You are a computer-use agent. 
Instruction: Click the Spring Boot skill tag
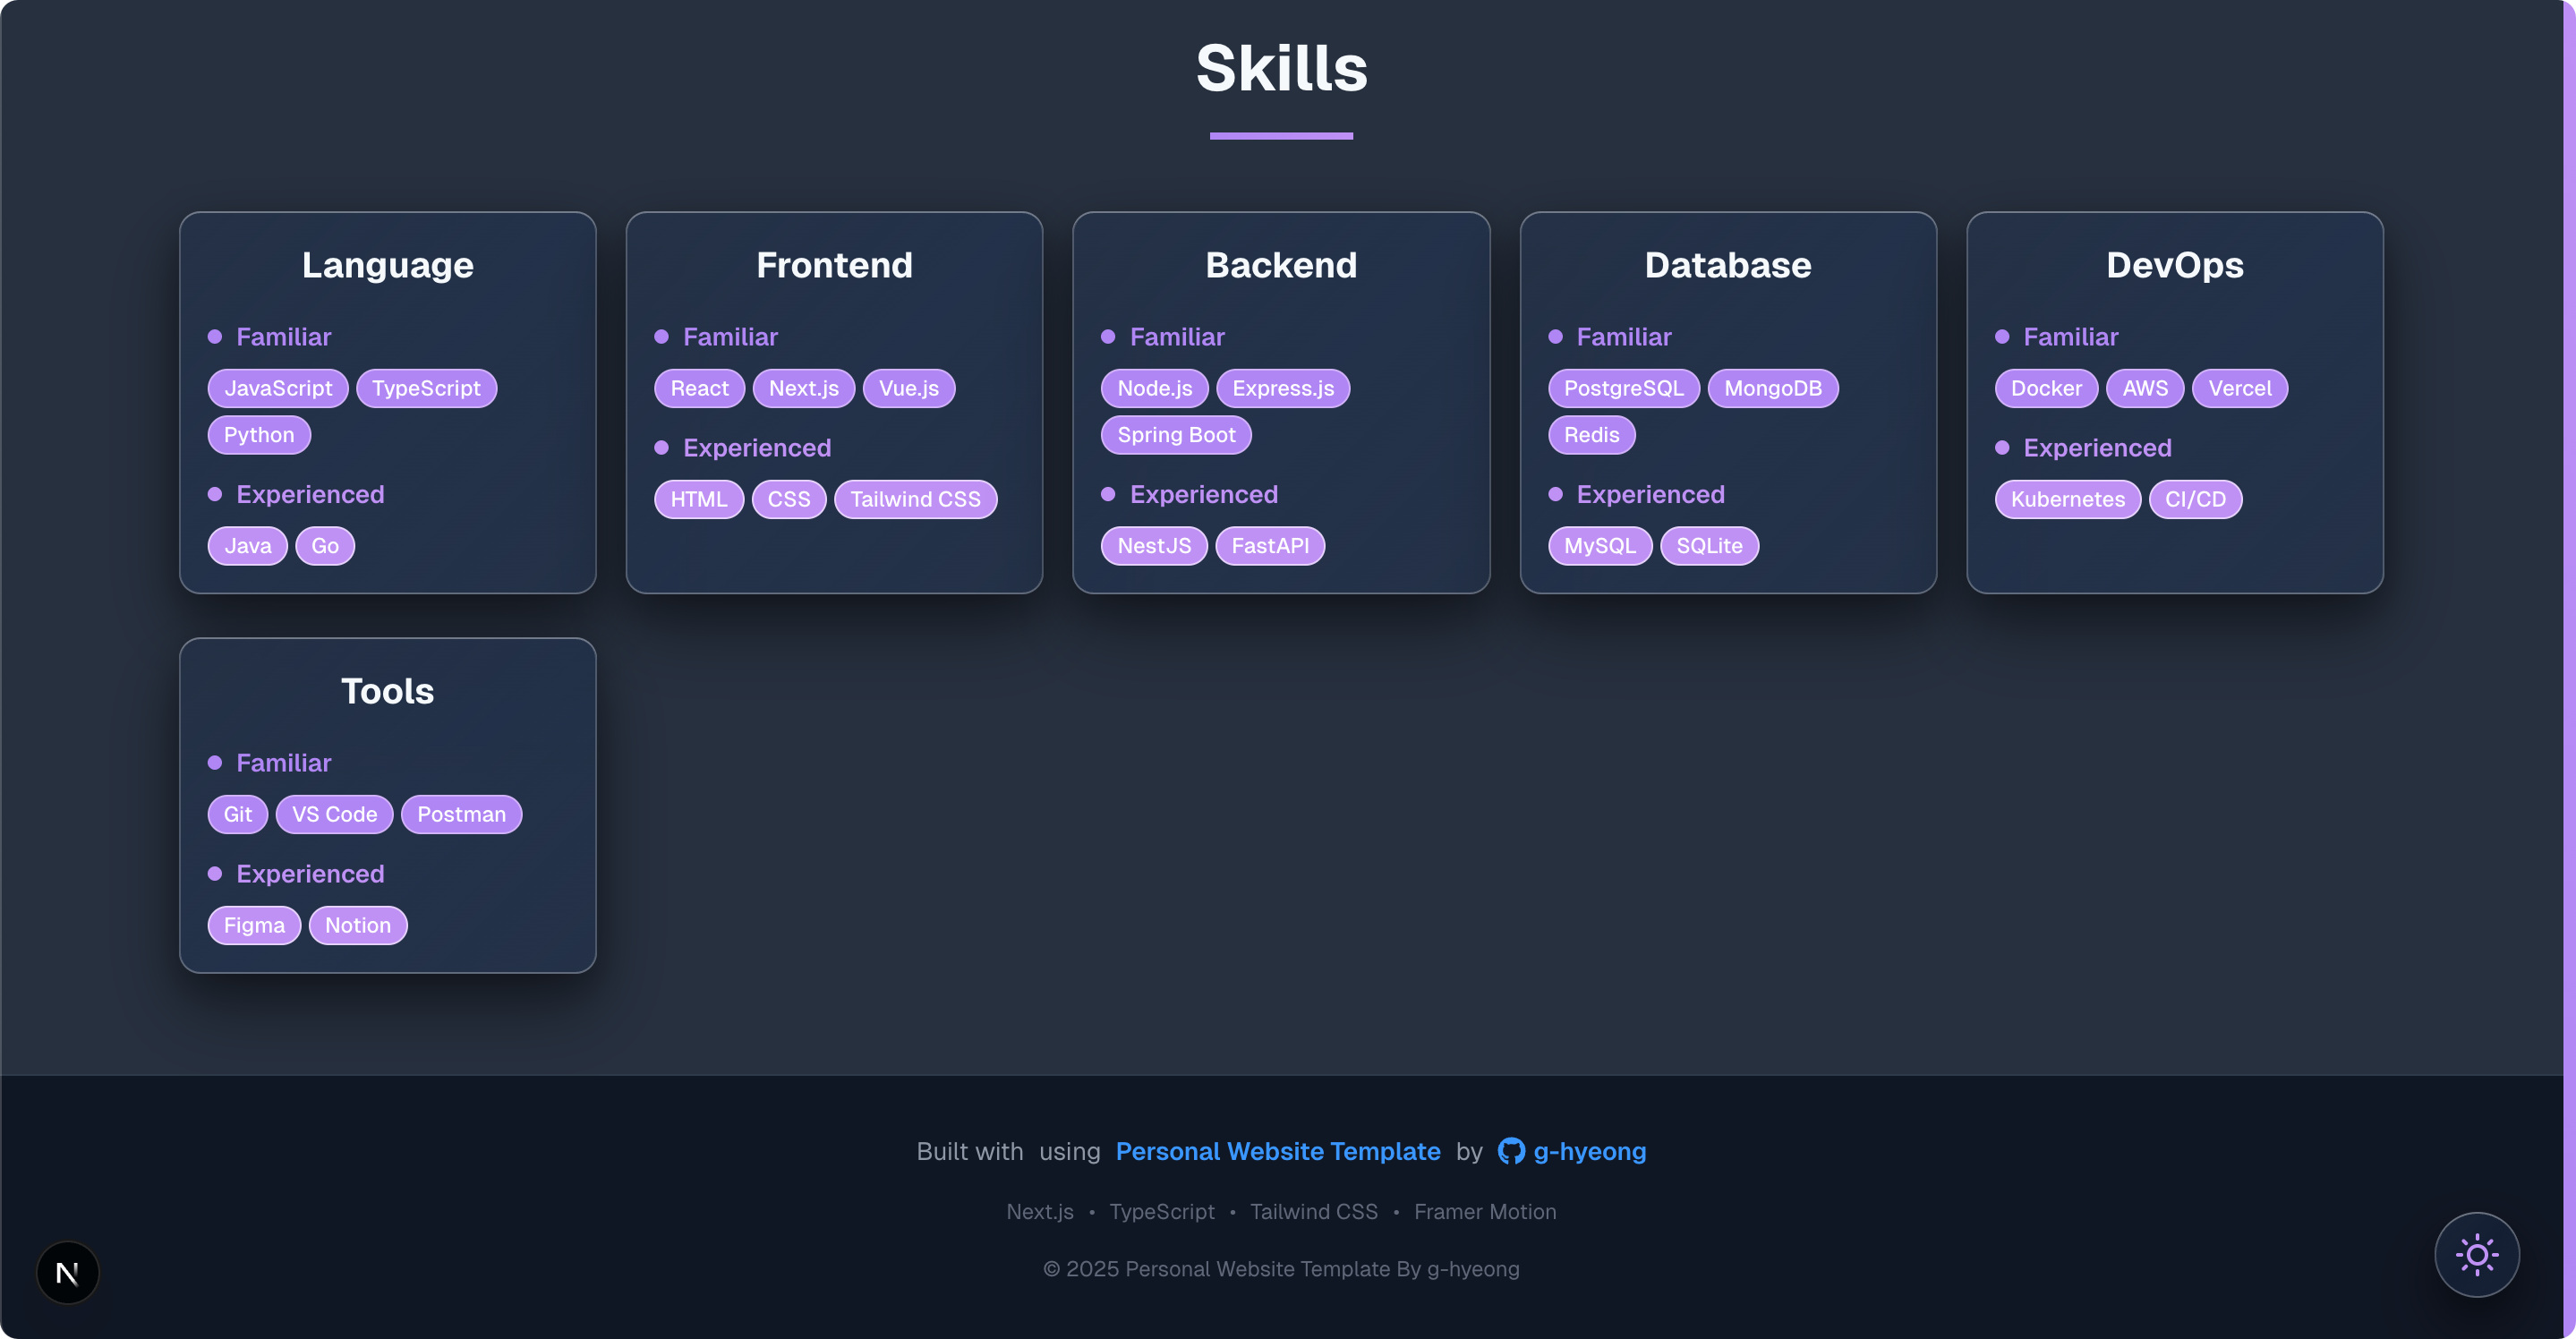[x=1176, y=435]
